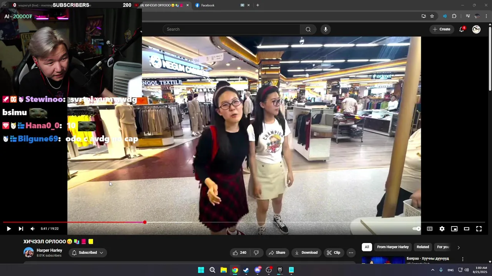This screenshot has width=492, height=276.
Task: Close the Facebook browser tab
Action: click(248, 5)
